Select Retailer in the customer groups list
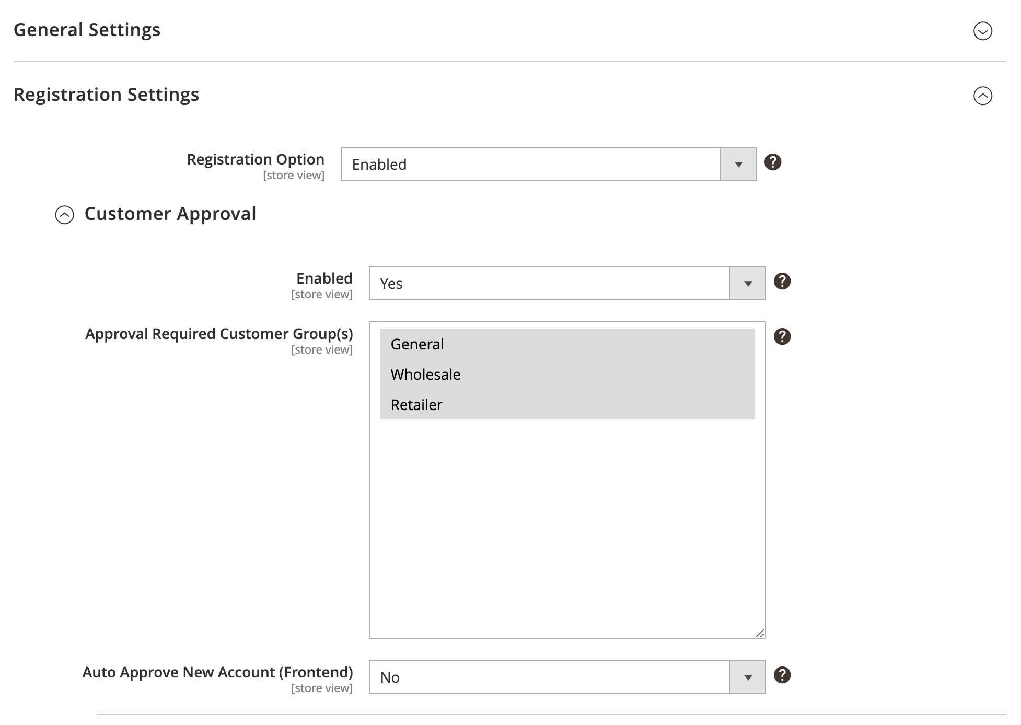The width and height of the screenshot is (1021, 725). coord(567,404)
